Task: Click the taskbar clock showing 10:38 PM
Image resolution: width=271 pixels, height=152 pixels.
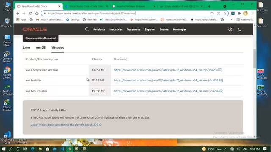Action: [x=254, y=149]
